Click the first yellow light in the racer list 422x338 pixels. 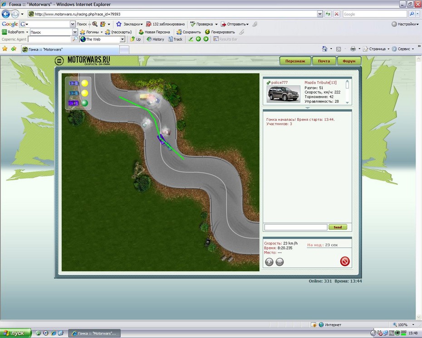[85, 83]
